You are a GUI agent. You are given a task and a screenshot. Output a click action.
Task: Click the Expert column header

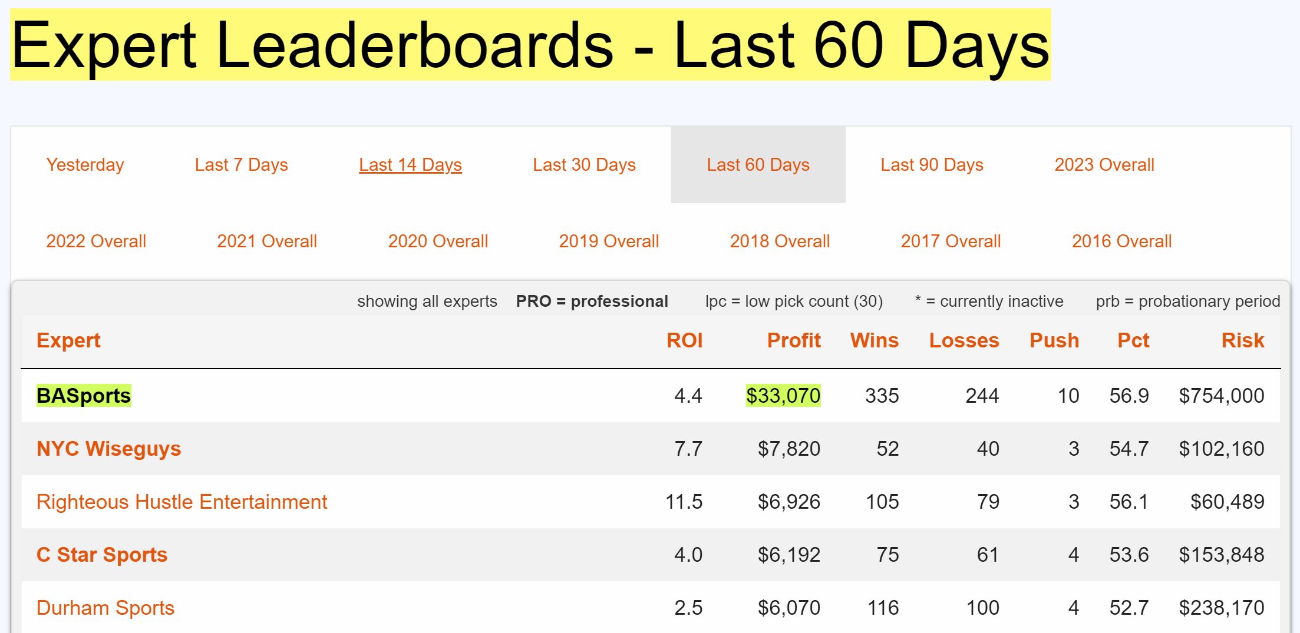pyautogui.click(x=68, y=340)
